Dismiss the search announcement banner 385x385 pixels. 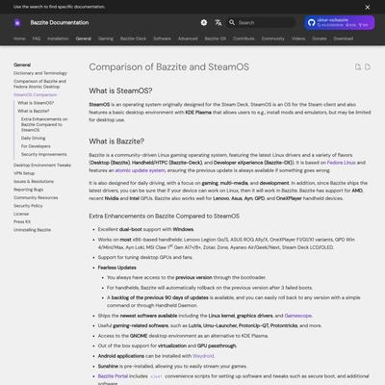tap(368, 7)
